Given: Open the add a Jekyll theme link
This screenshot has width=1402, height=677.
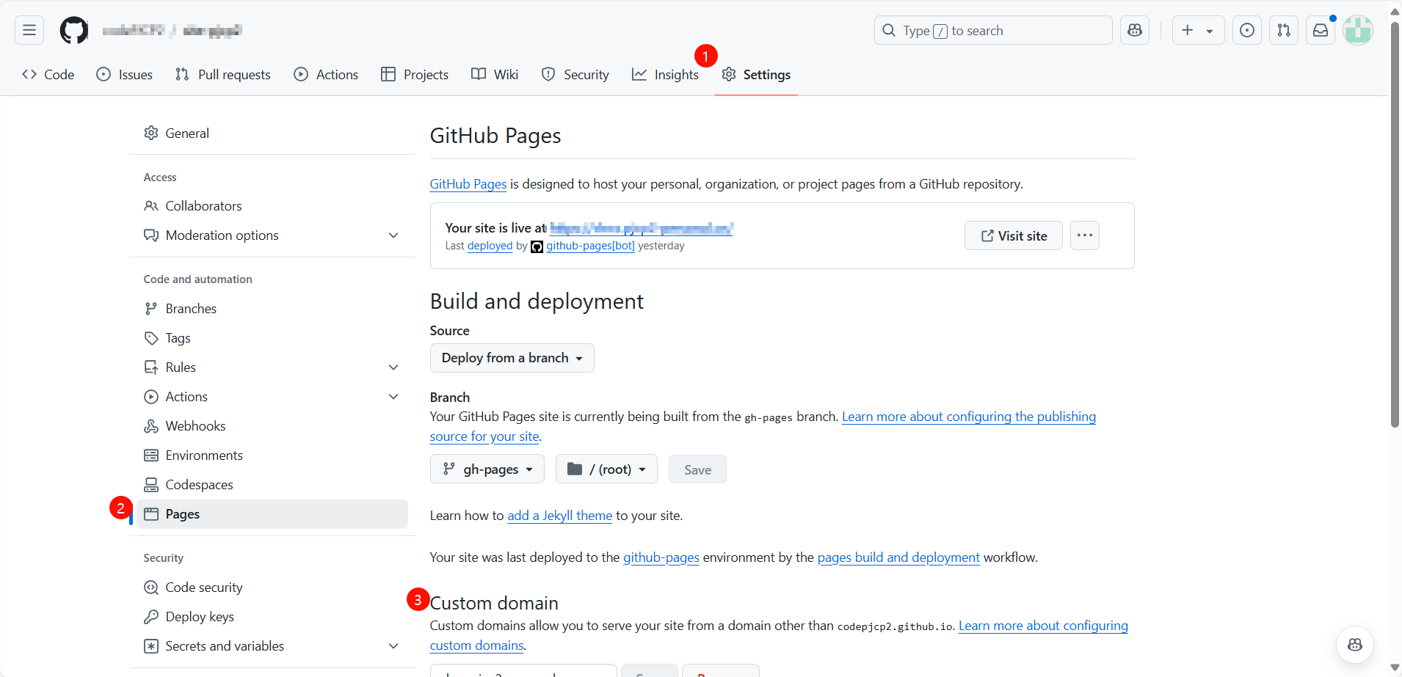Looking at the screenshot, I should click(x=560, y=516).
